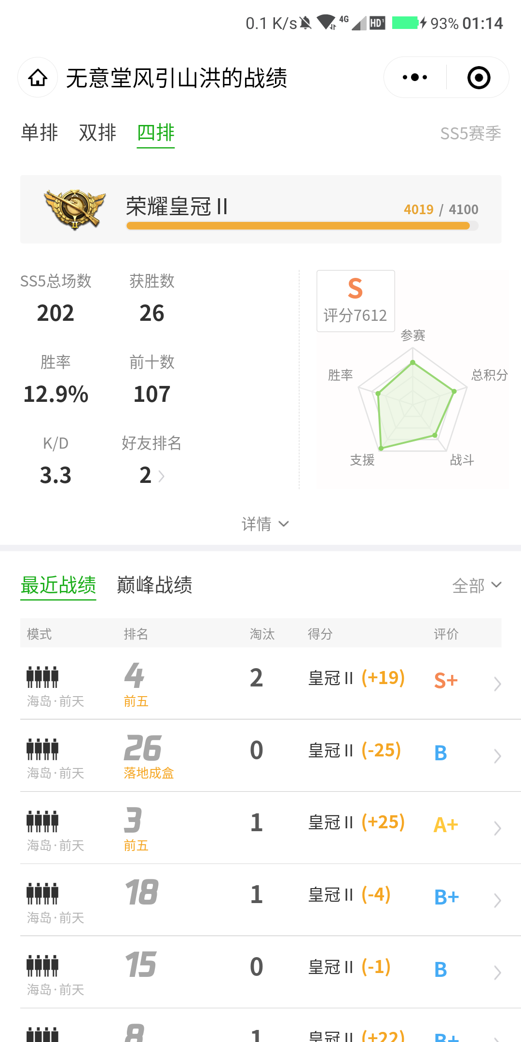Viewport: 521px width, 1042px height.
Task: Open the three-dots more menu
Action: [415, 77]
